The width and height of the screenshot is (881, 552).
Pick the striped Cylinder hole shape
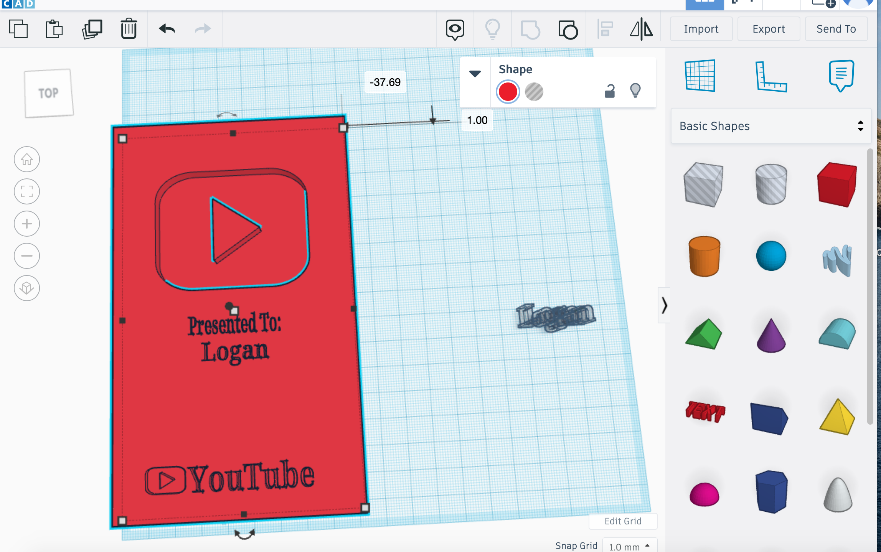771,184
